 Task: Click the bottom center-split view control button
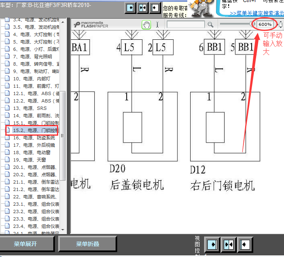229,245
